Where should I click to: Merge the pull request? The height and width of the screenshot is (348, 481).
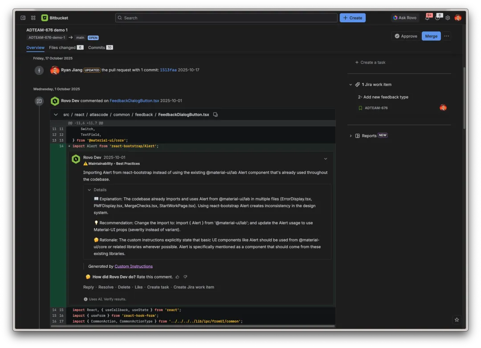431,36
